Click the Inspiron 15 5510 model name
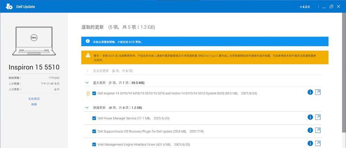Viewport: 346px width, 148px height. 34,67
